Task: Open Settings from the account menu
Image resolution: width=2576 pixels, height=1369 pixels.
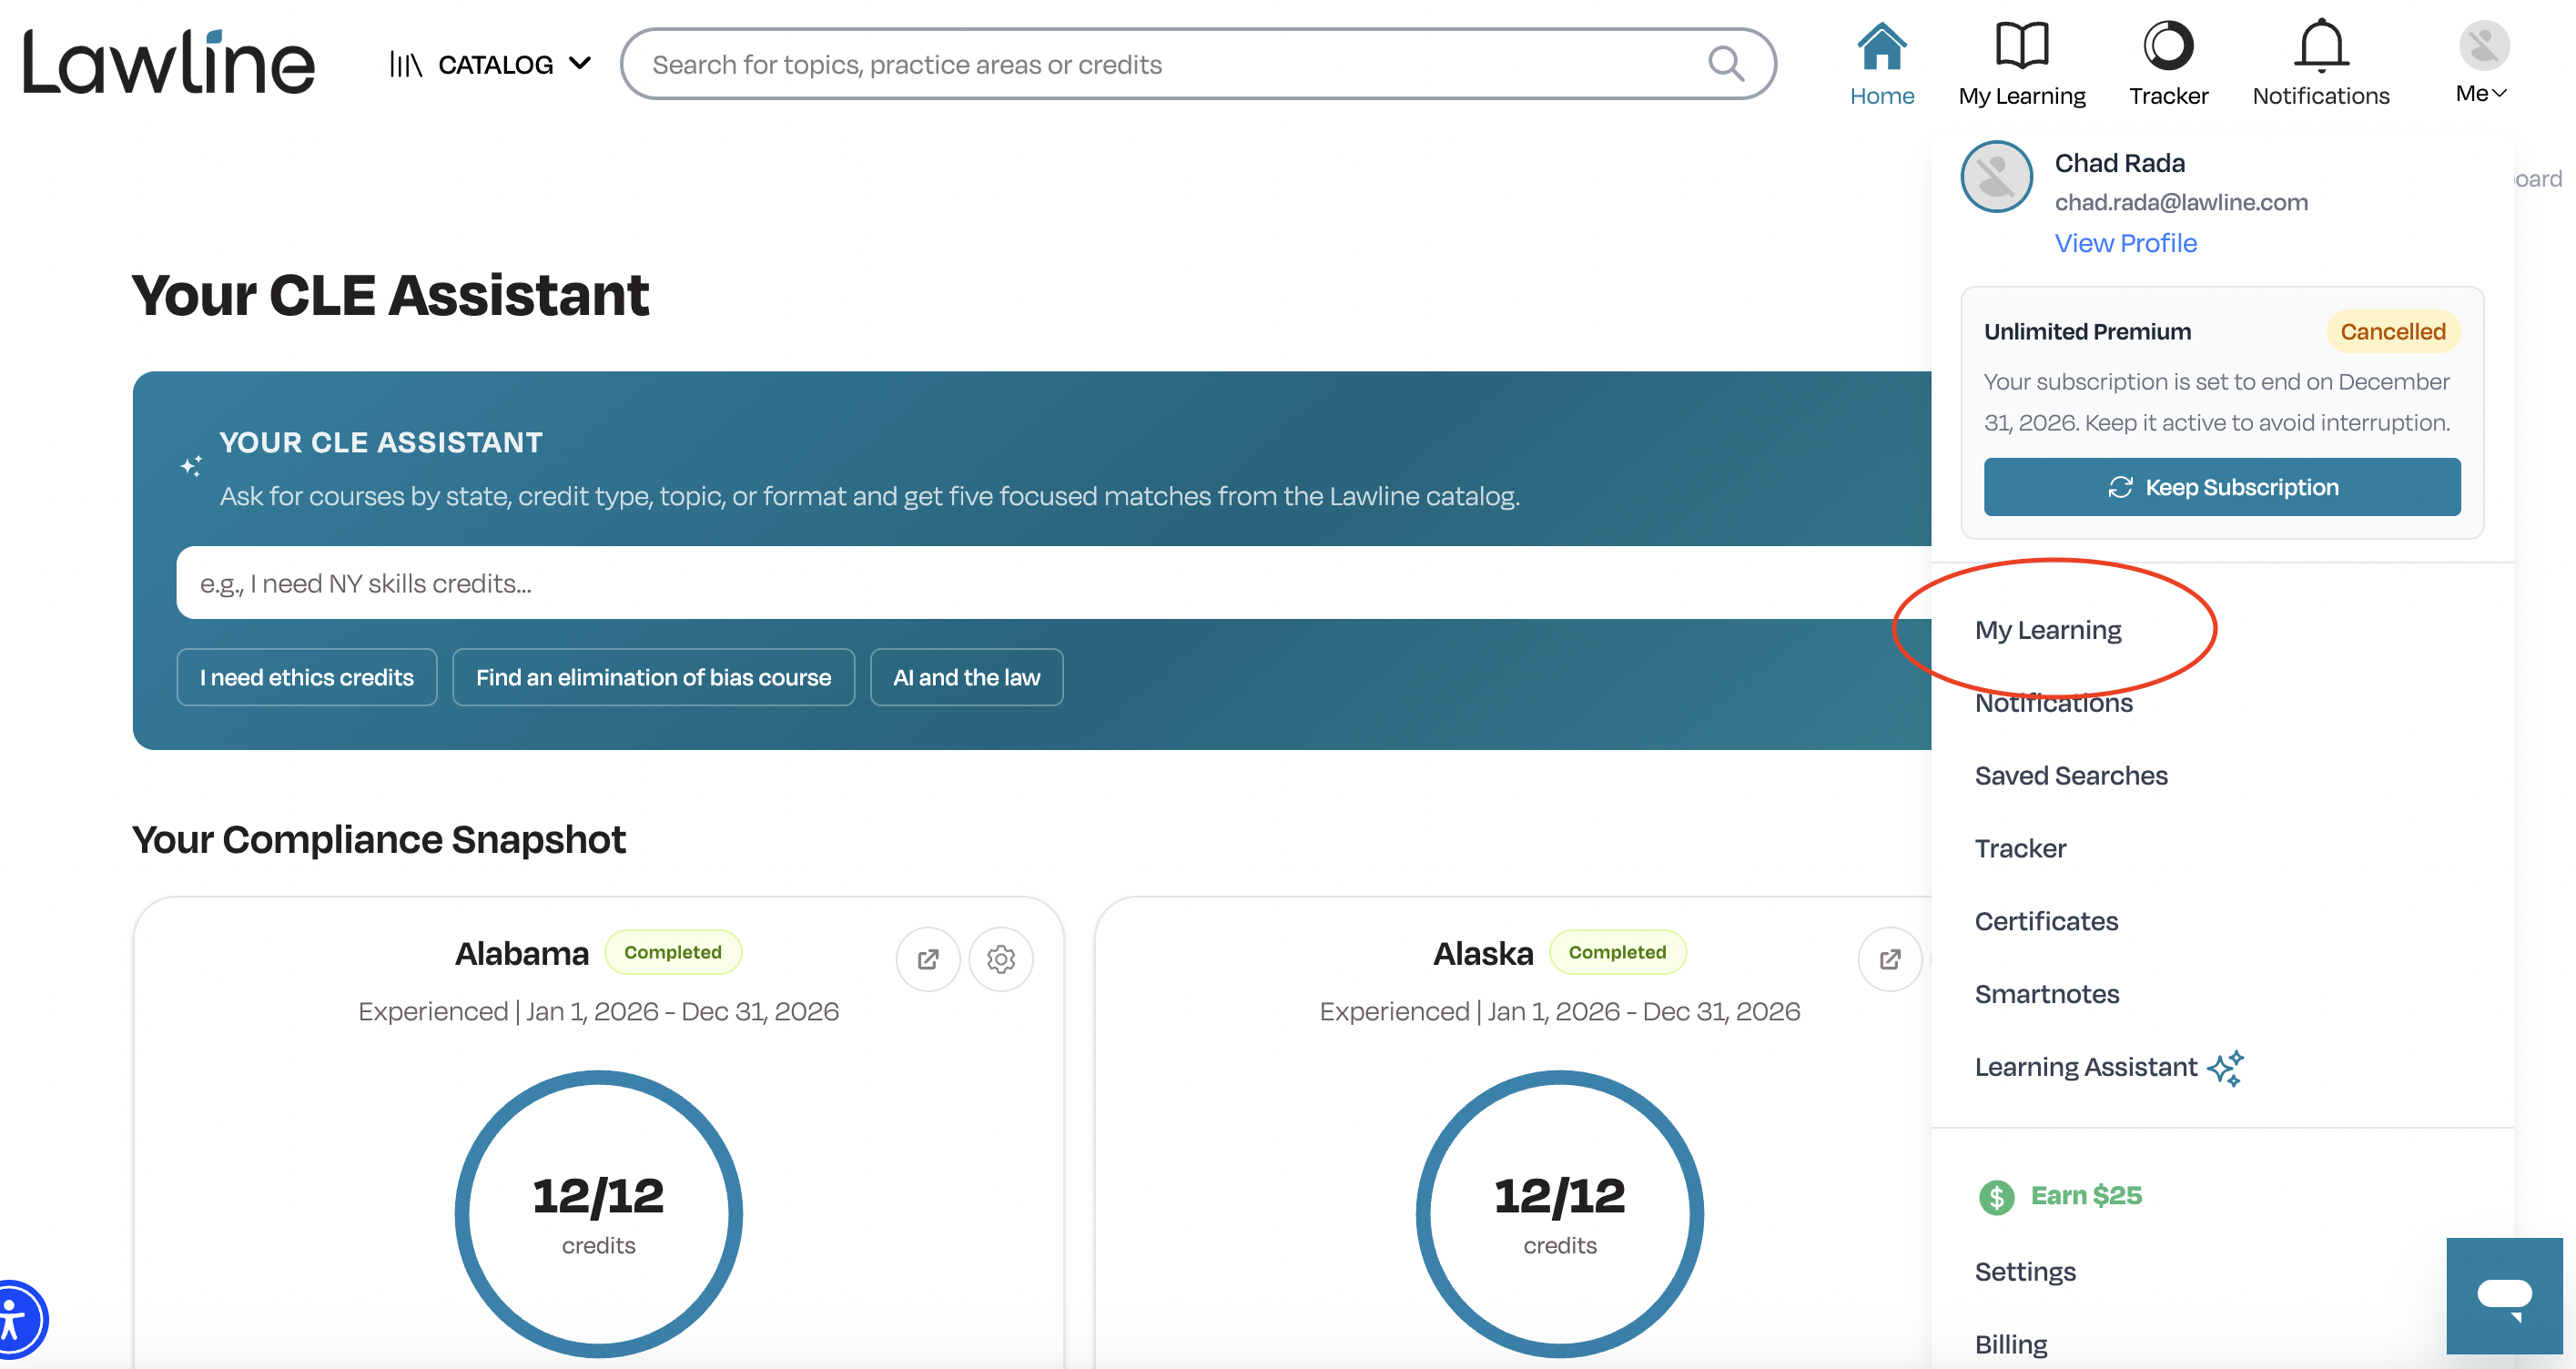Action: coord(2025,1272)
